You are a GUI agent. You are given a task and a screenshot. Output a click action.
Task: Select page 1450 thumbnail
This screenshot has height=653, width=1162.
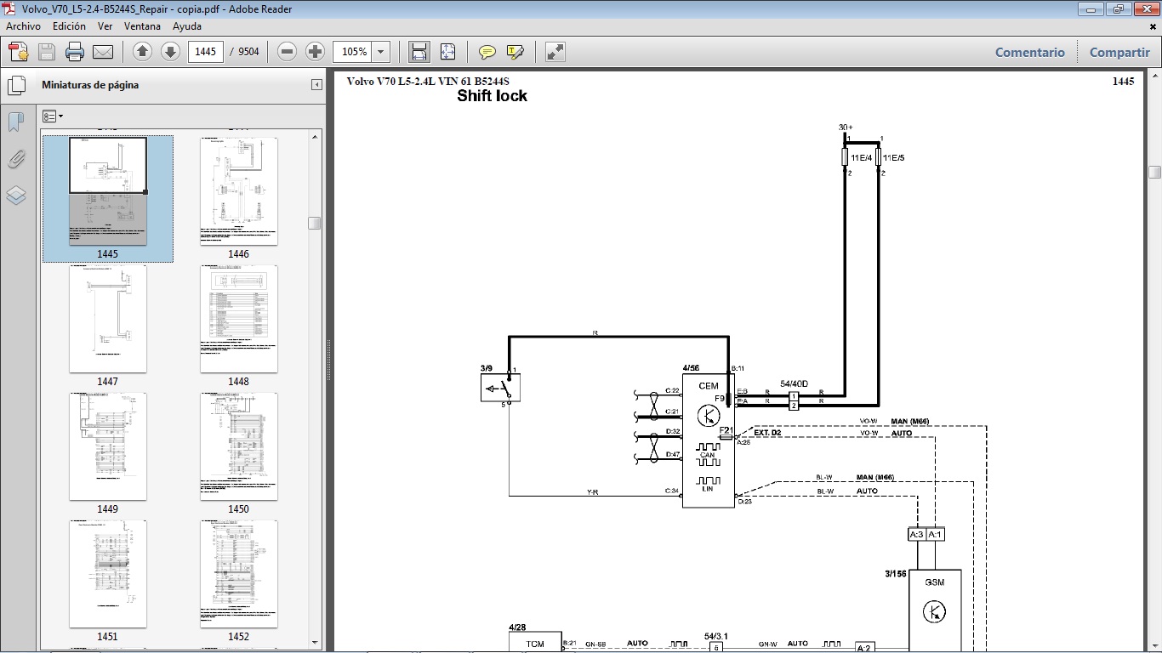tap(238, 446)
